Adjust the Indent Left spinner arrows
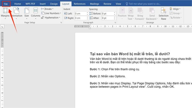Image resolution: width=192 pixels, height=108 pixels. [x=87, y=14]
